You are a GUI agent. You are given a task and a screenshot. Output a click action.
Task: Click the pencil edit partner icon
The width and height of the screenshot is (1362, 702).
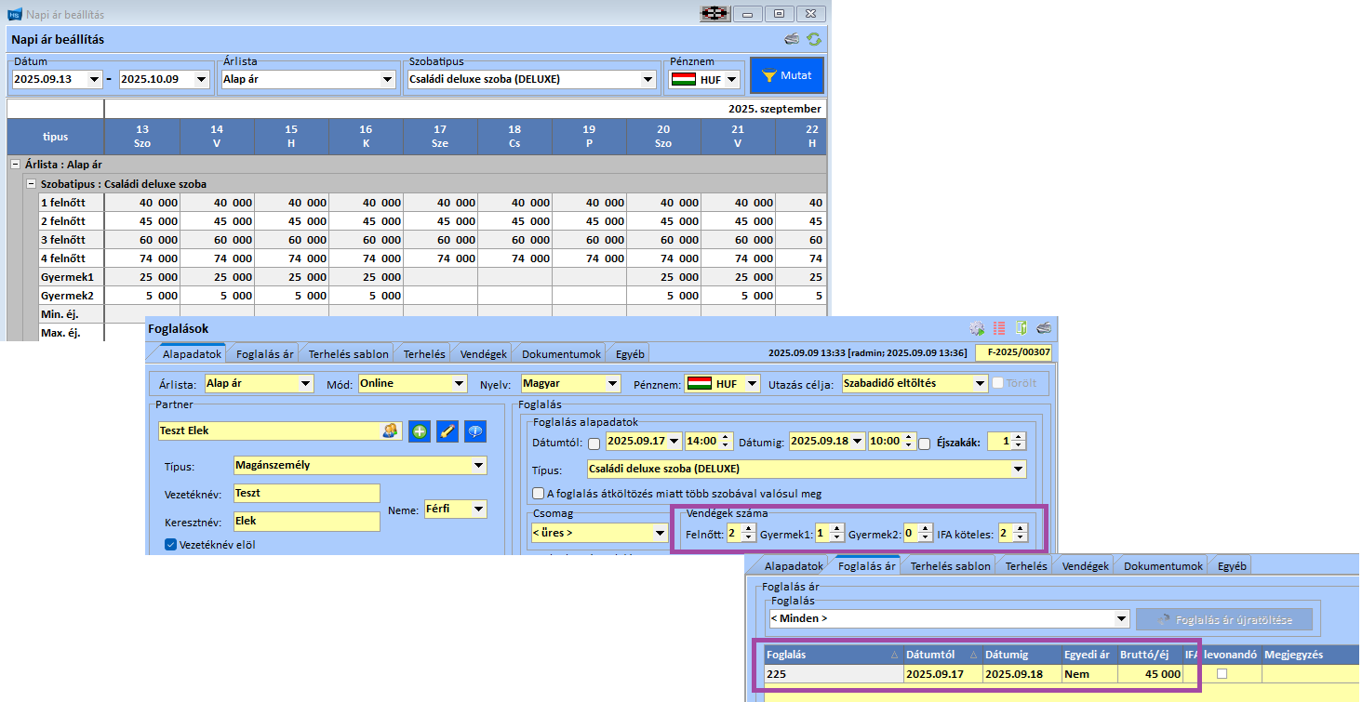click(x=447, y=431)
